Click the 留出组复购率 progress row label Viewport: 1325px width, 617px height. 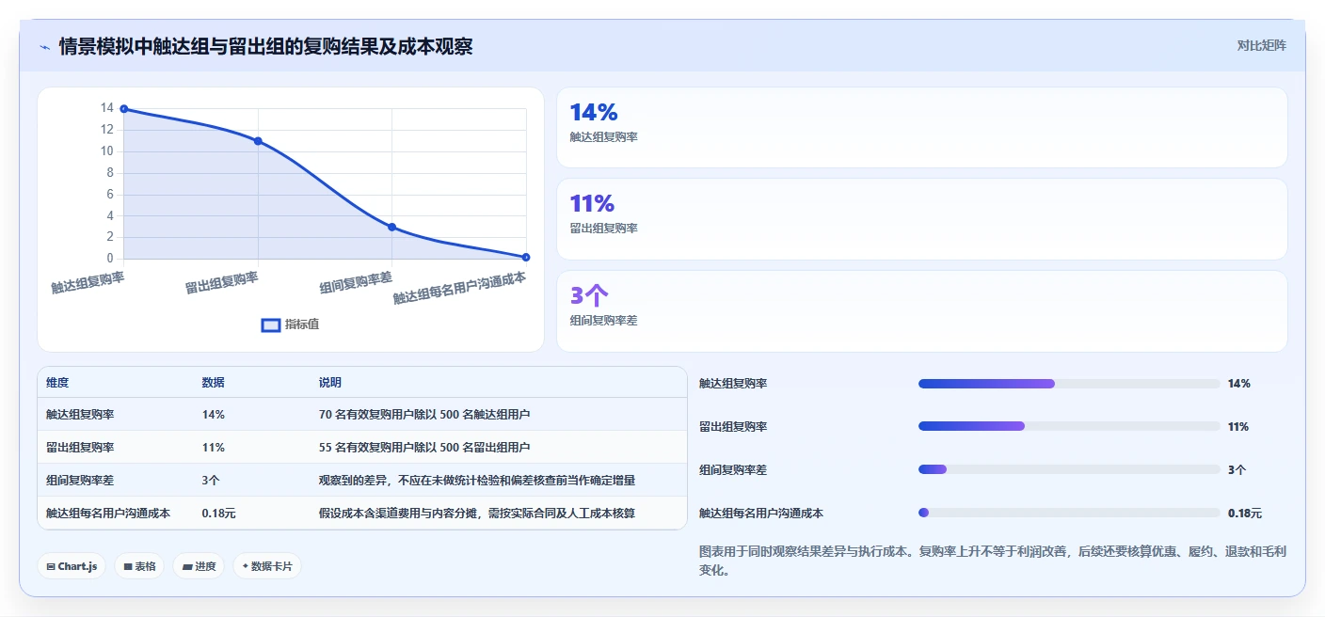pyautogui.click(x=733, y=426)
